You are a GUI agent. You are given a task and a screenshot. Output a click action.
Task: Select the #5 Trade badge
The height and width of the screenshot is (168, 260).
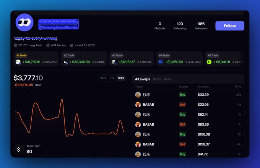tap(213, 55)
